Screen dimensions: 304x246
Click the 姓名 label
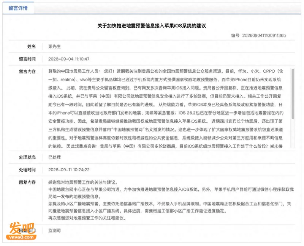(32, 46)
